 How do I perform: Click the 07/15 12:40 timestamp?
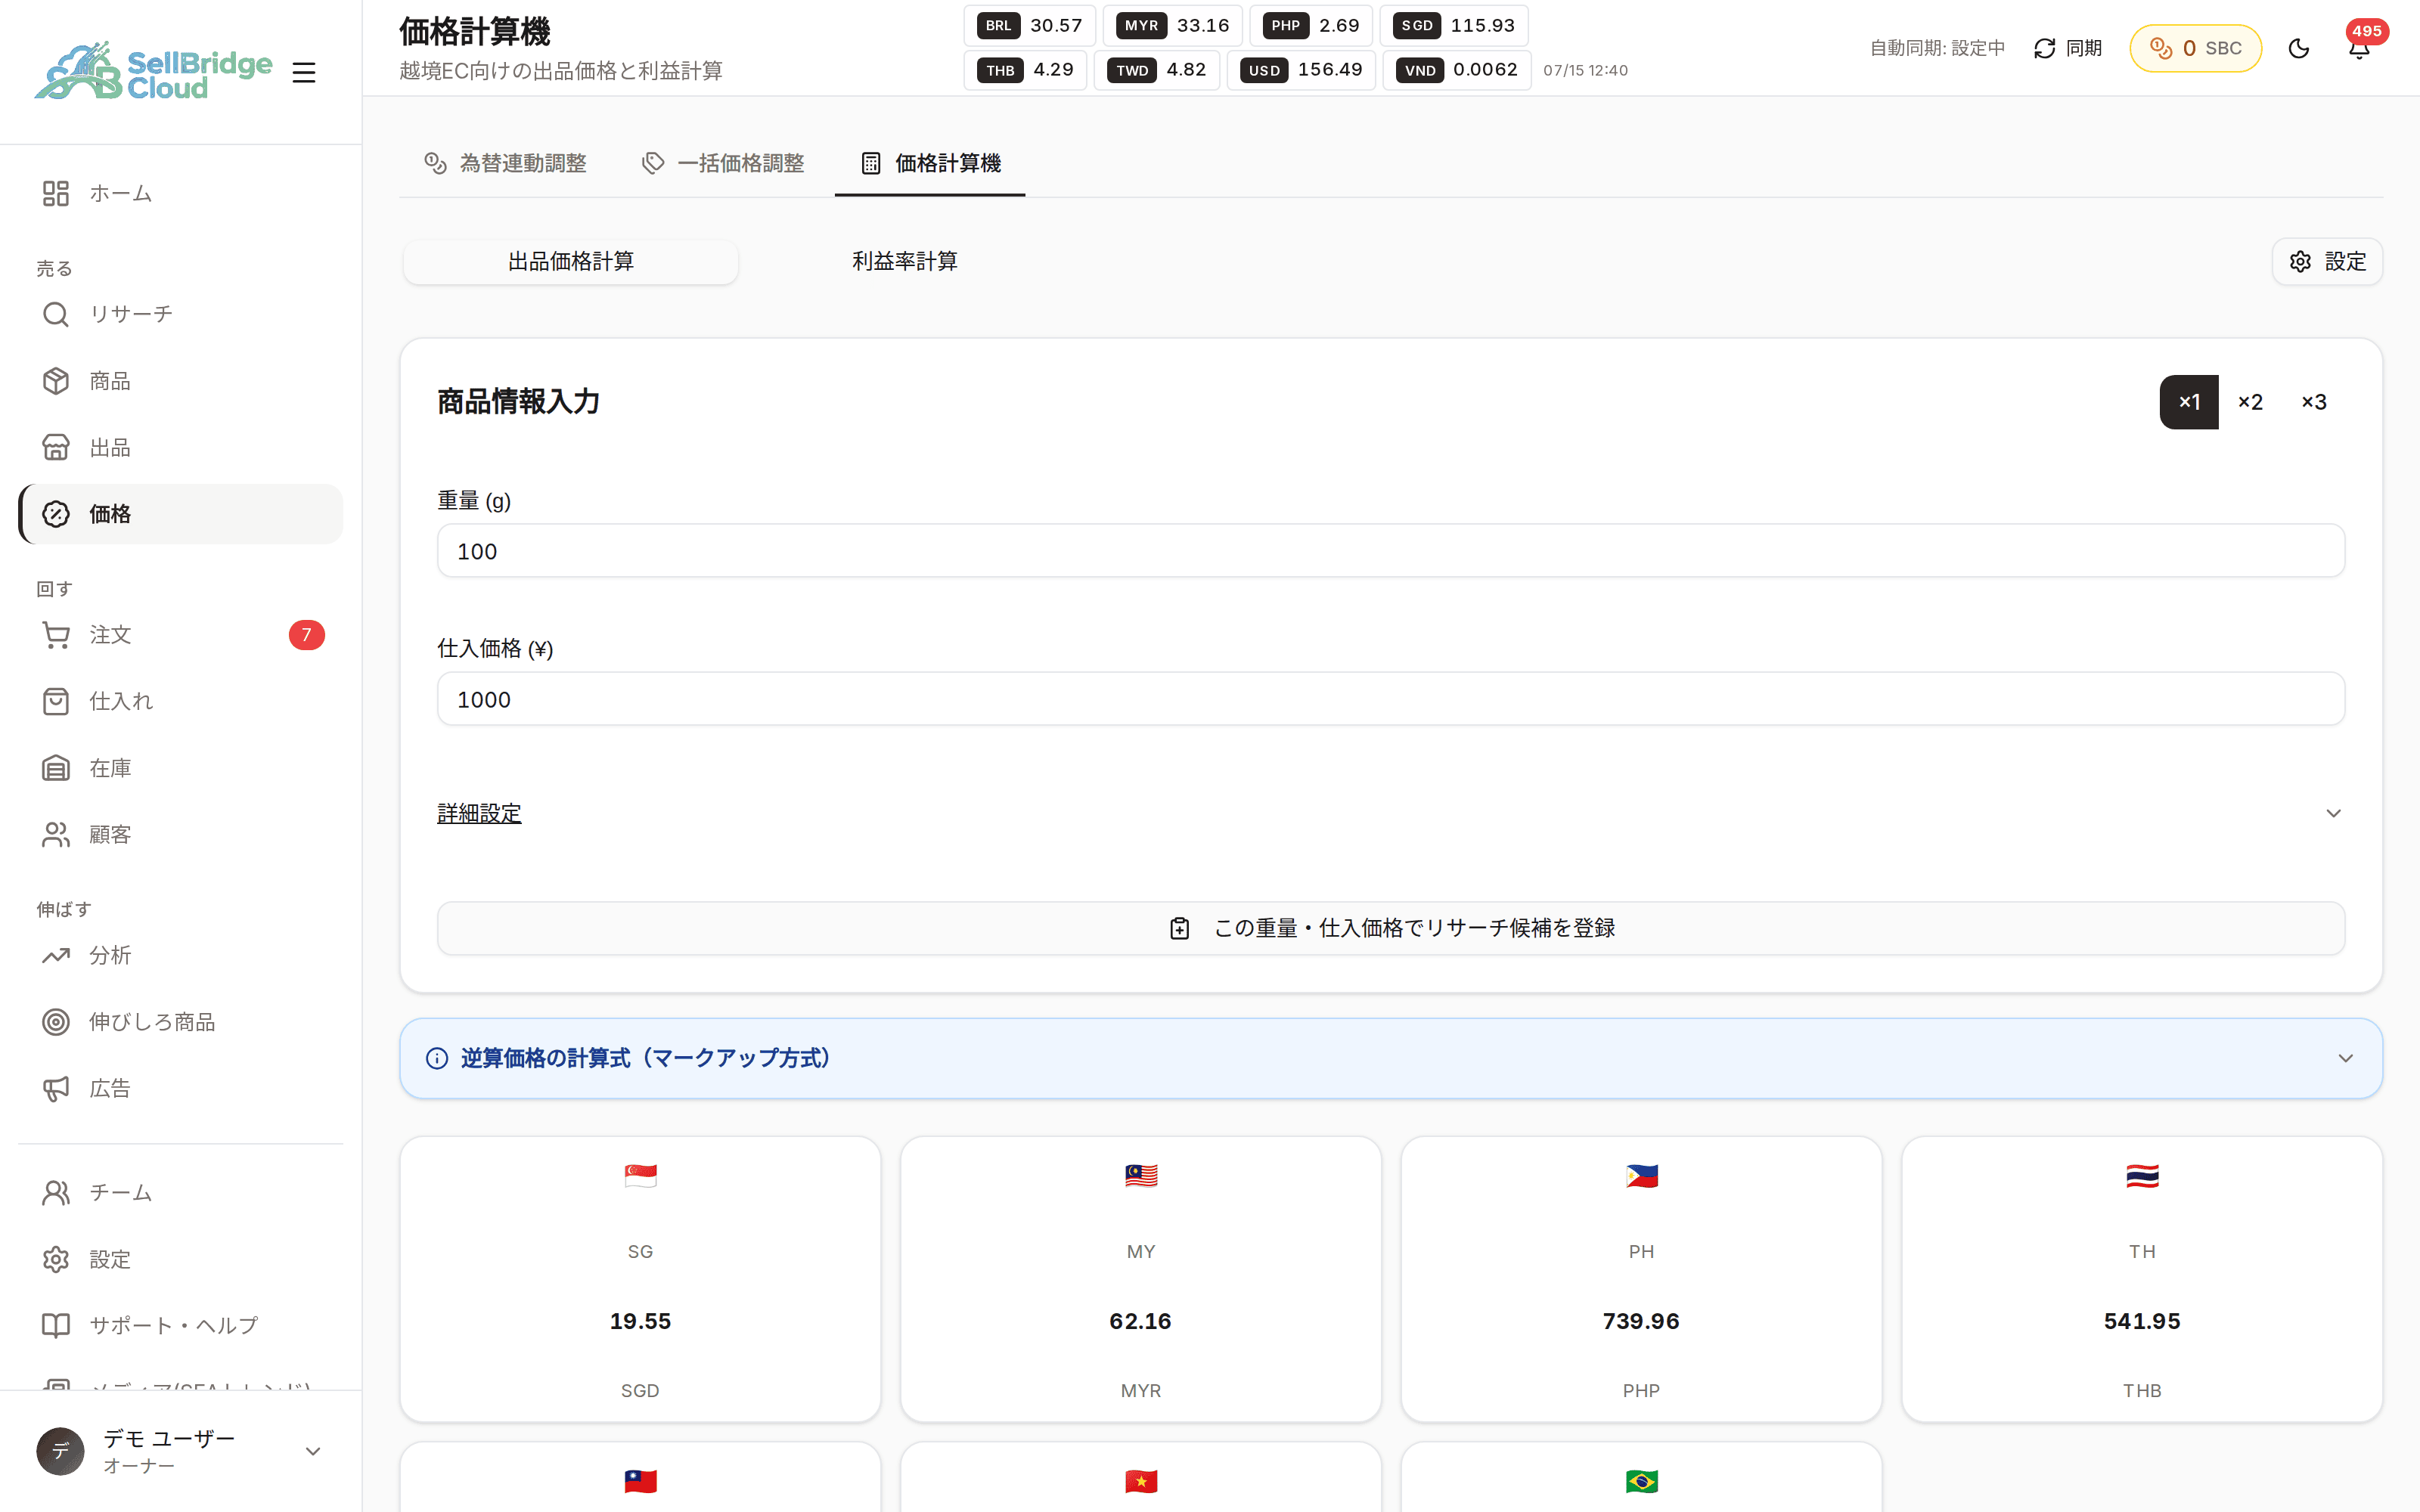[1585, 70]
